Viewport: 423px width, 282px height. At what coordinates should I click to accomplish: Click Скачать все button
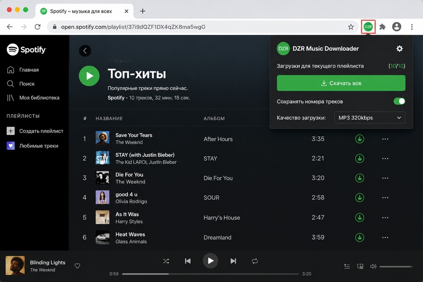[x=341, y=83]
